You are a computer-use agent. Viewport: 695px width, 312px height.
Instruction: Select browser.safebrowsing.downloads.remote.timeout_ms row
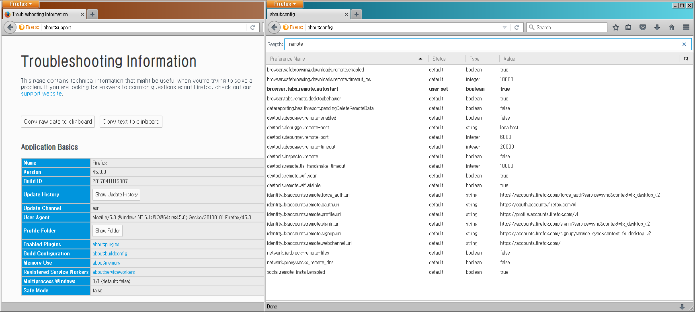click(x=480, y=80)
